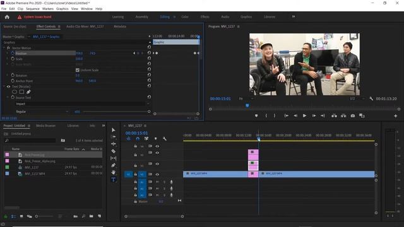404x227 pixels.
Task: Open the File menu
Action: [4, 9]
